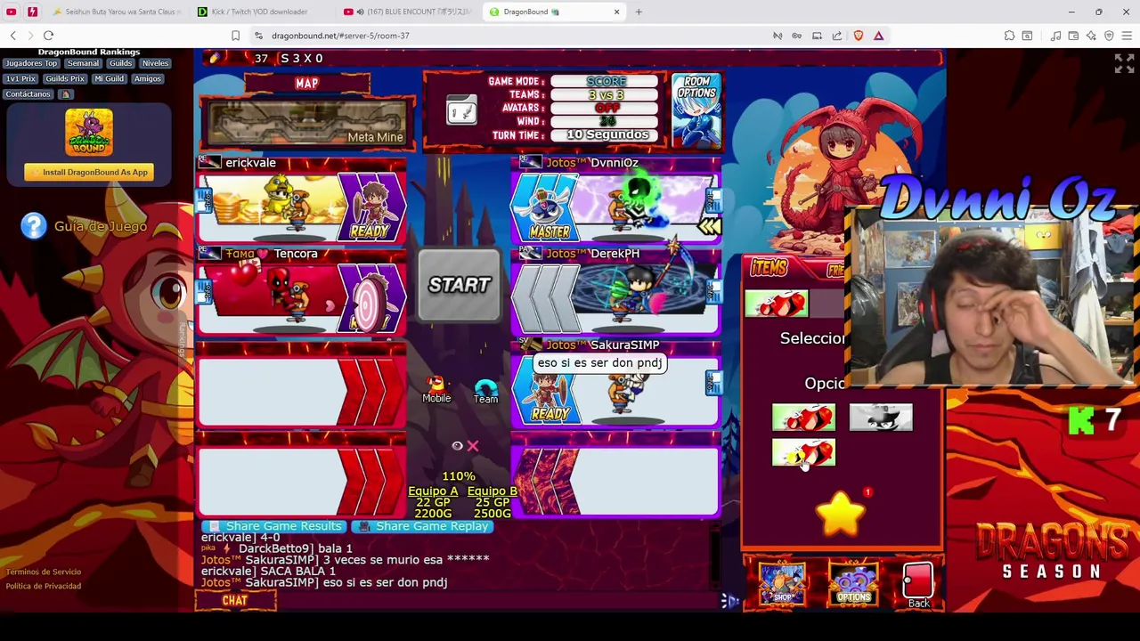Open Terminos de Servicio link
Image resolution: width=1140 pixels, height=641 pixels.
pyautogui.click(x=44, y=572)
